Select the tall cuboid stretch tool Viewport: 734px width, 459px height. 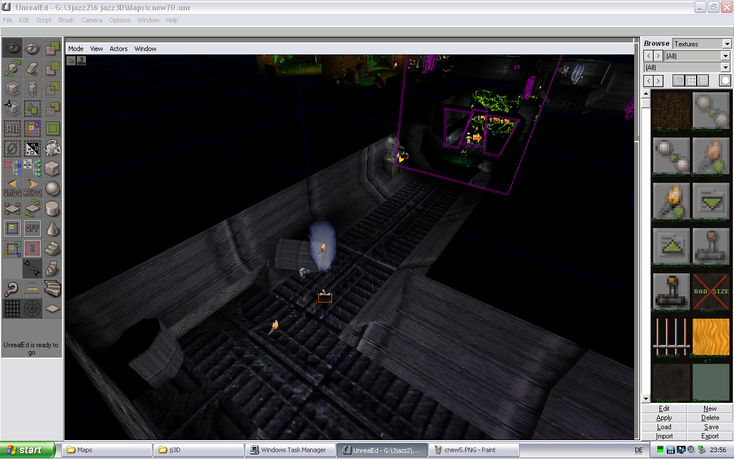pos(32,88)
